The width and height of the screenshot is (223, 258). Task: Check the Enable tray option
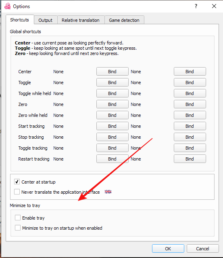pyautogui.click(x=18, y=218)
